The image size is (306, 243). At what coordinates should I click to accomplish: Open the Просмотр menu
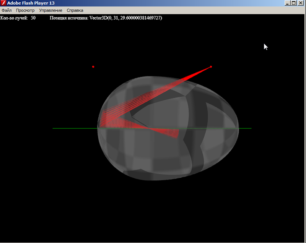click(25, 10)
